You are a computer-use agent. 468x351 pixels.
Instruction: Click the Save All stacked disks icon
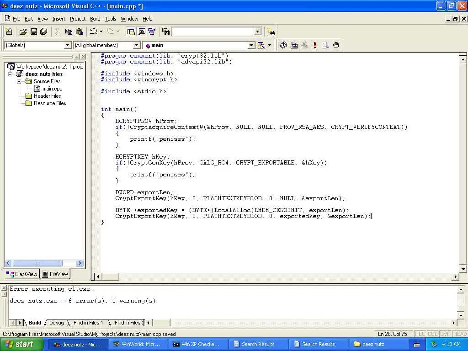pyautogui.click(x=43, y=32)
